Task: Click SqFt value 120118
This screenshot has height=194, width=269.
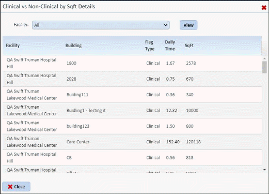Action: 194,142
